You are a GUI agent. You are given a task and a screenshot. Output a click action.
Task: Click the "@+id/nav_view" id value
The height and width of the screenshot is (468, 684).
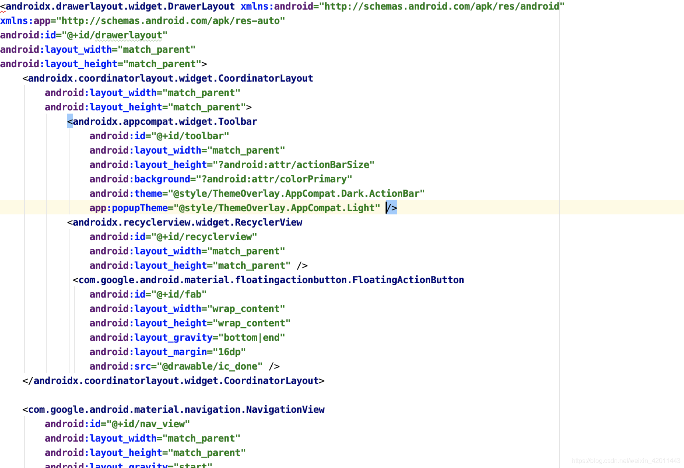tap(148, 424)
